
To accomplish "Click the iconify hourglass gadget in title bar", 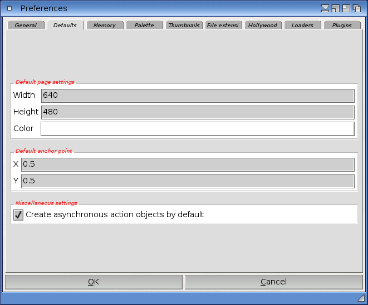I will click(x=325, y=8).
